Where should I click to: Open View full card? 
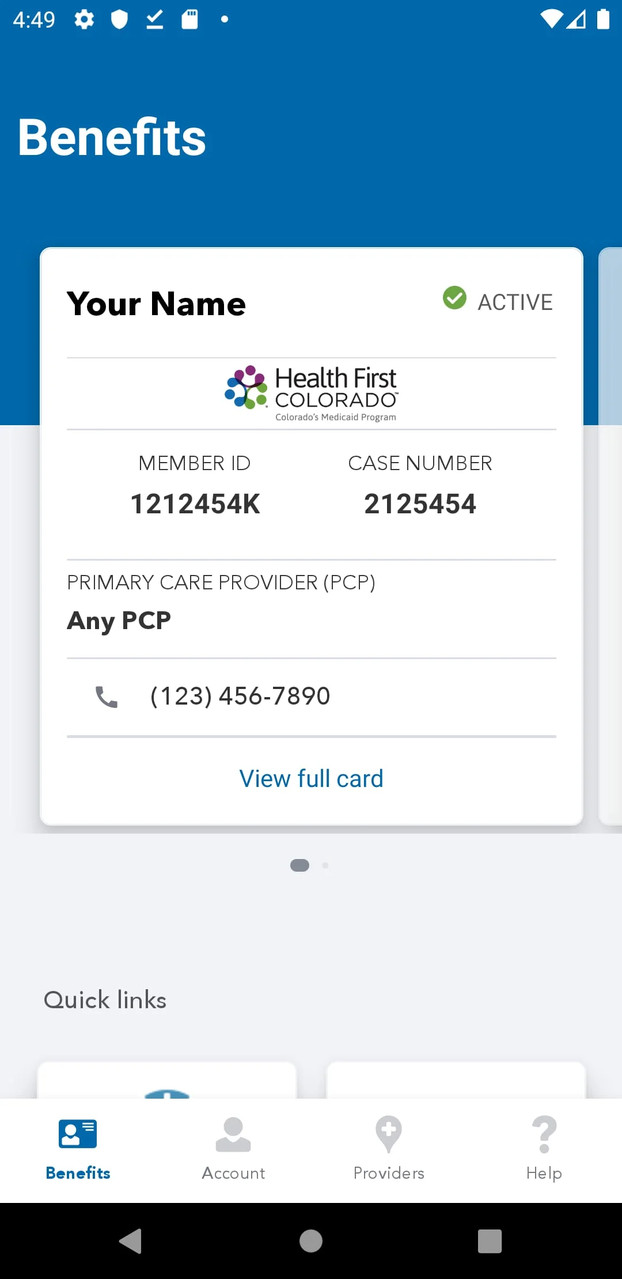311,778
